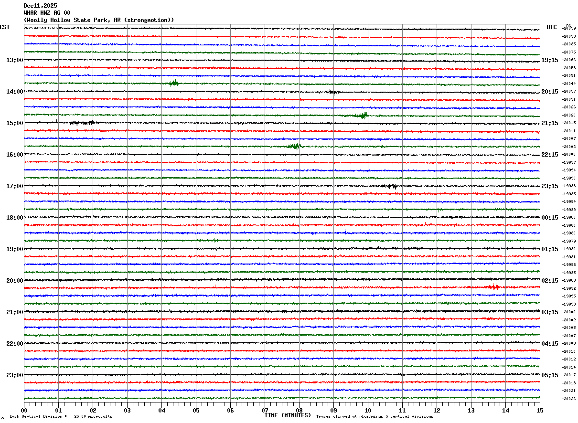Click the DC offset value '-19994'

(569, 170)
